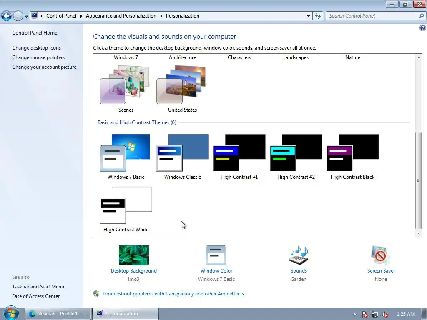Viewport: 427px width, 320px height.
Task: Click the Personalization breadcrumb
Action: (x=183, y=16)
